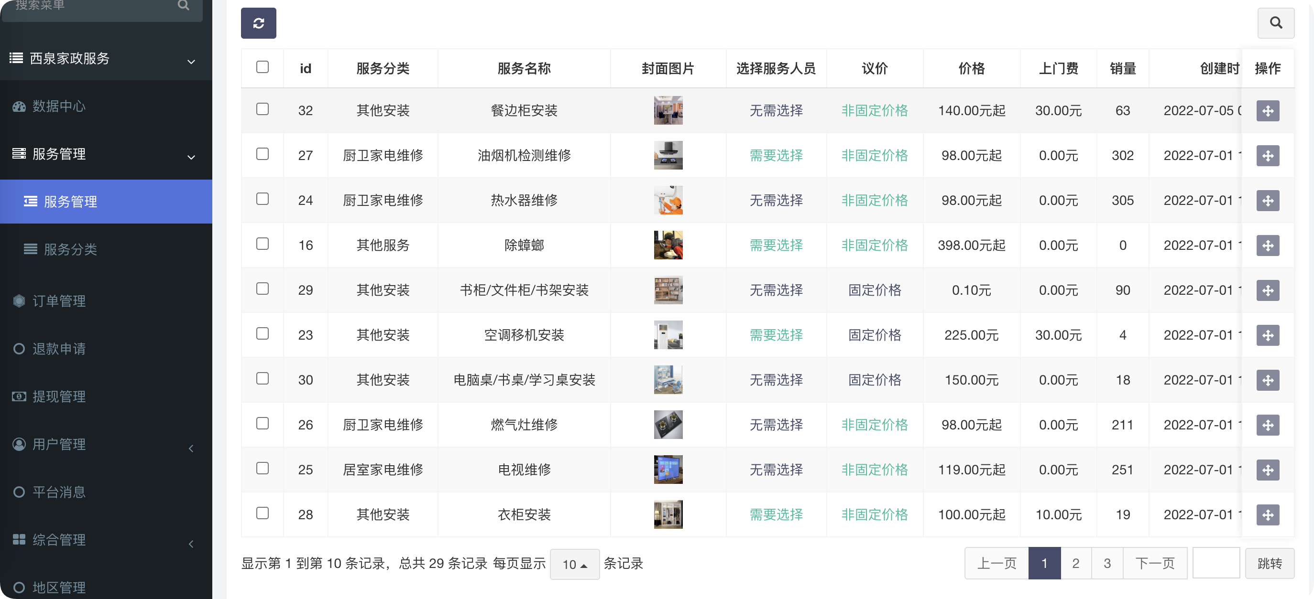Check the box for 油烟机检测维修 row
This screenshot has width=1314, height=599.
(x=262, y=154)
